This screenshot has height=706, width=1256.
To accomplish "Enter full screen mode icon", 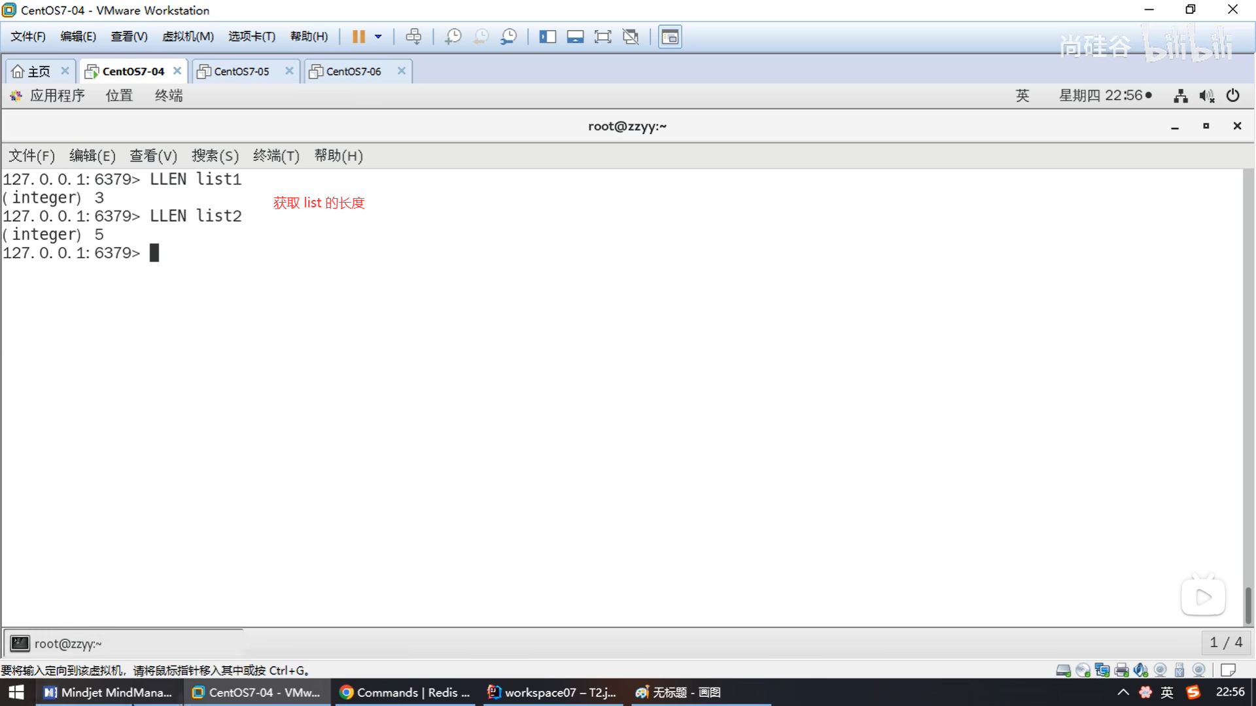I will point(602,37).
